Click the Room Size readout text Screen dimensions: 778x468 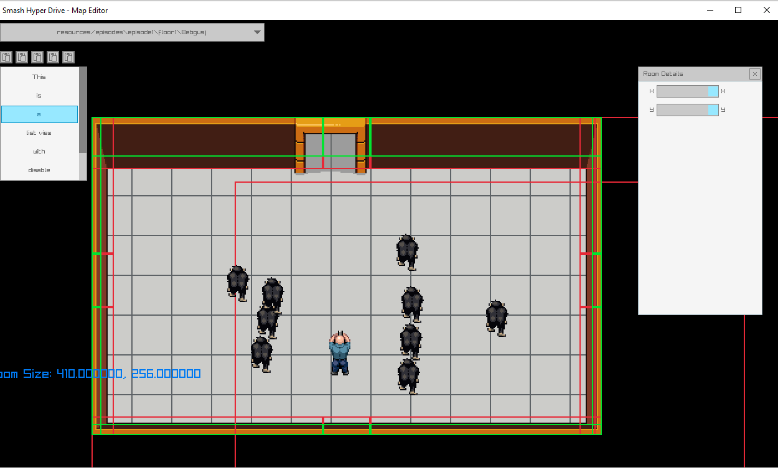point(100,374)
